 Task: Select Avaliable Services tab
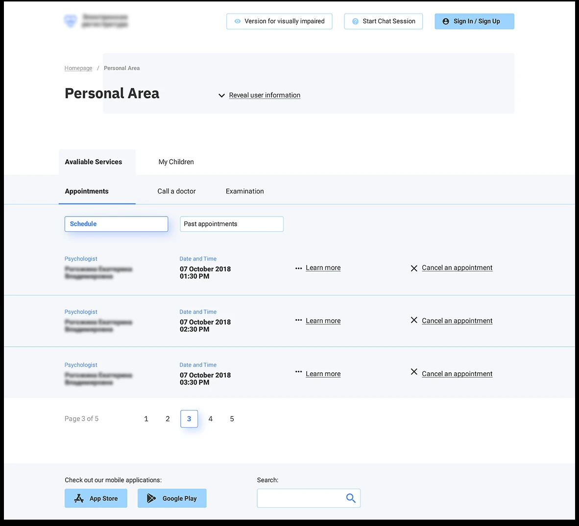tap(97, 162)
